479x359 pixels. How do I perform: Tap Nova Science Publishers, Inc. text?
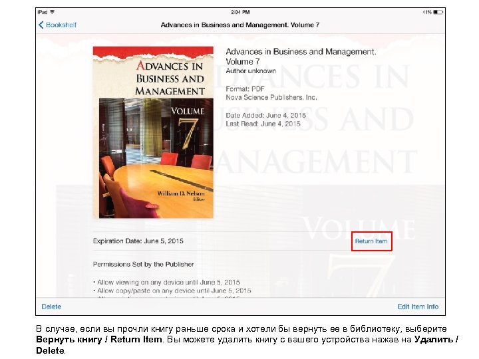[271, 97]
